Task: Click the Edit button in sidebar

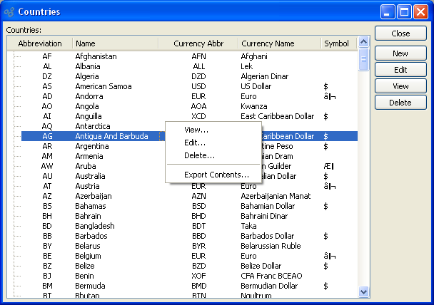Action: pyautogui.click(x=400, y=70)
